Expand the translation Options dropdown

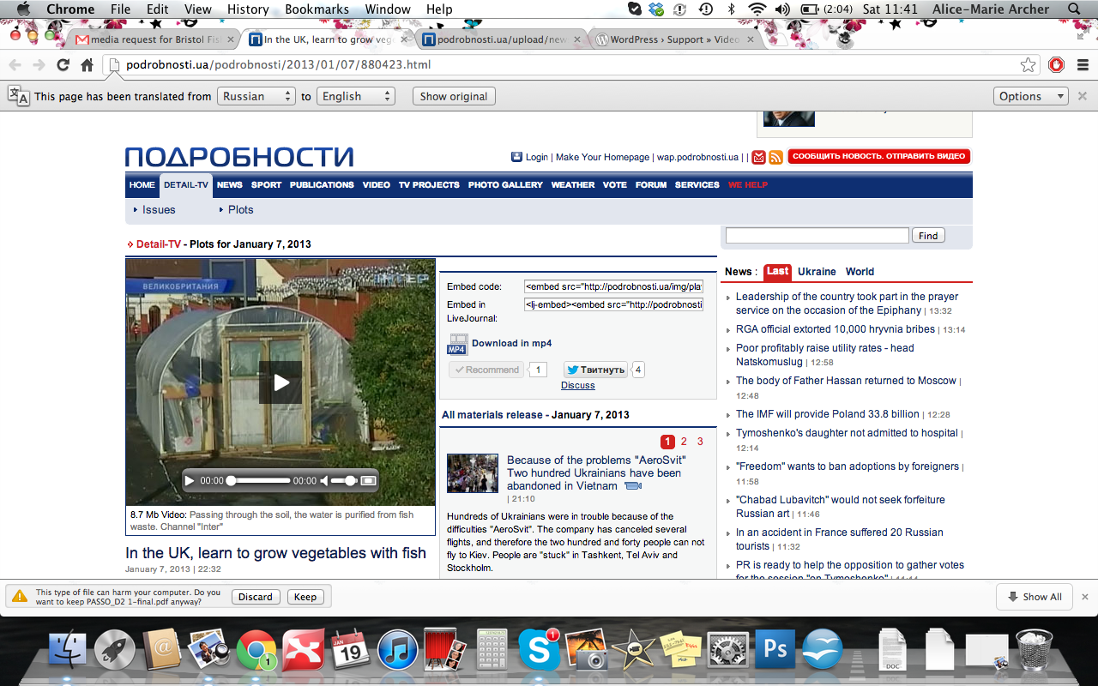tap(1030, 96)
